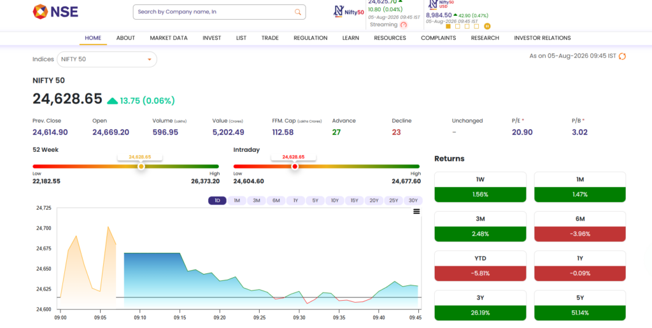Click the Nifty50 logo in header
Screen dimensions: 652x328
click(x=349, y=11)
